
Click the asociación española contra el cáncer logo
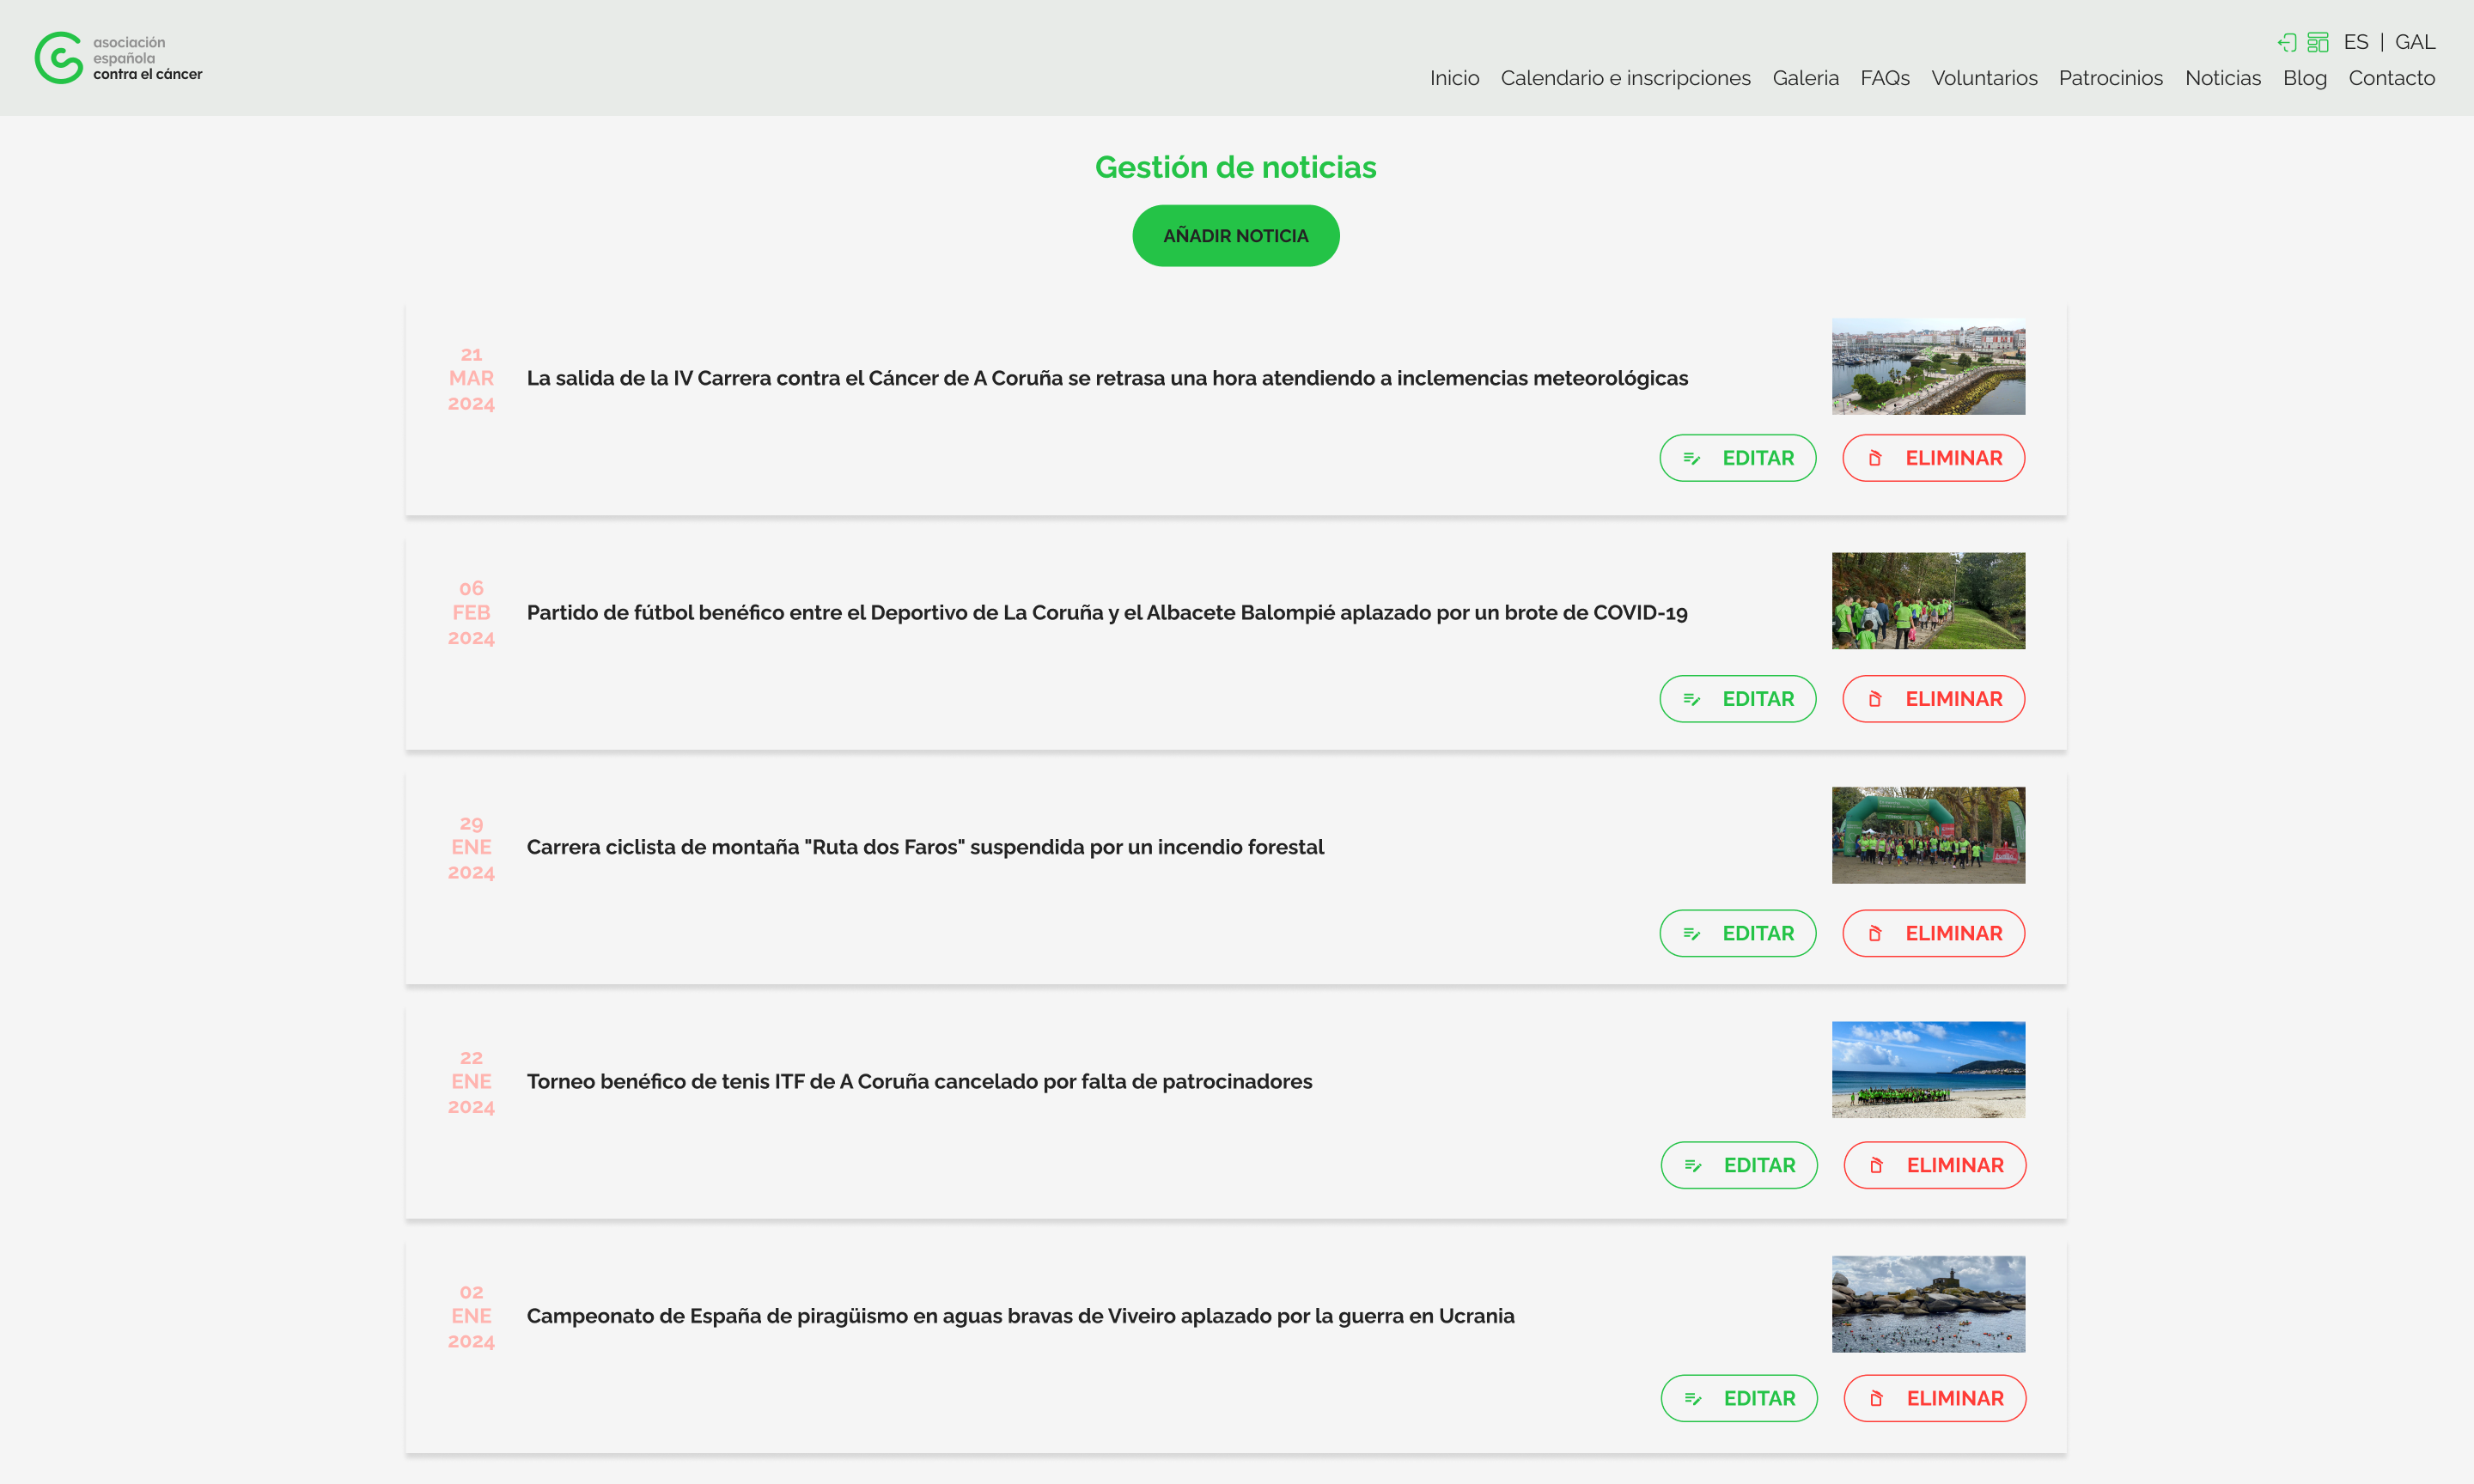pyautogui.click(x=118, y=58)
